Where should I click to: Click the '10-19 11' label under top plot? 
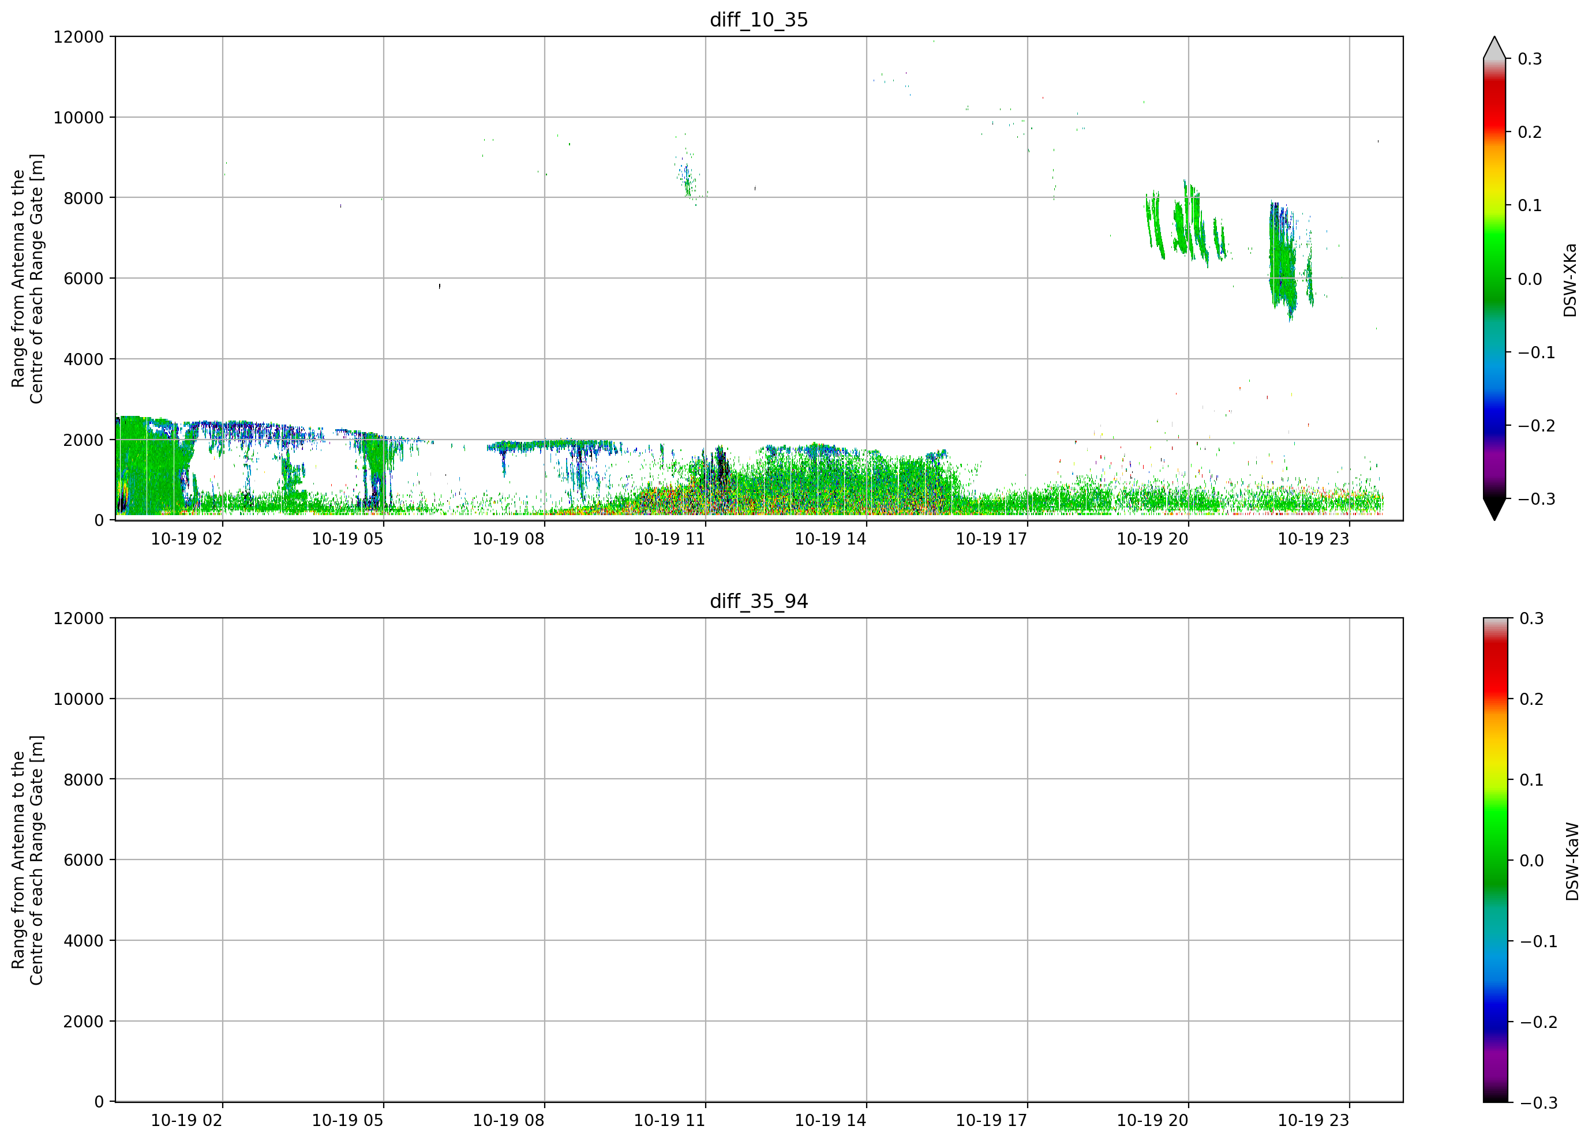pos(670,539)
